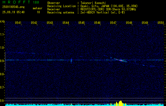This screenshot has height=106, width=166.
Task: Click the tallest yellow peak in the power graph
Action: (x=121, y=103)
